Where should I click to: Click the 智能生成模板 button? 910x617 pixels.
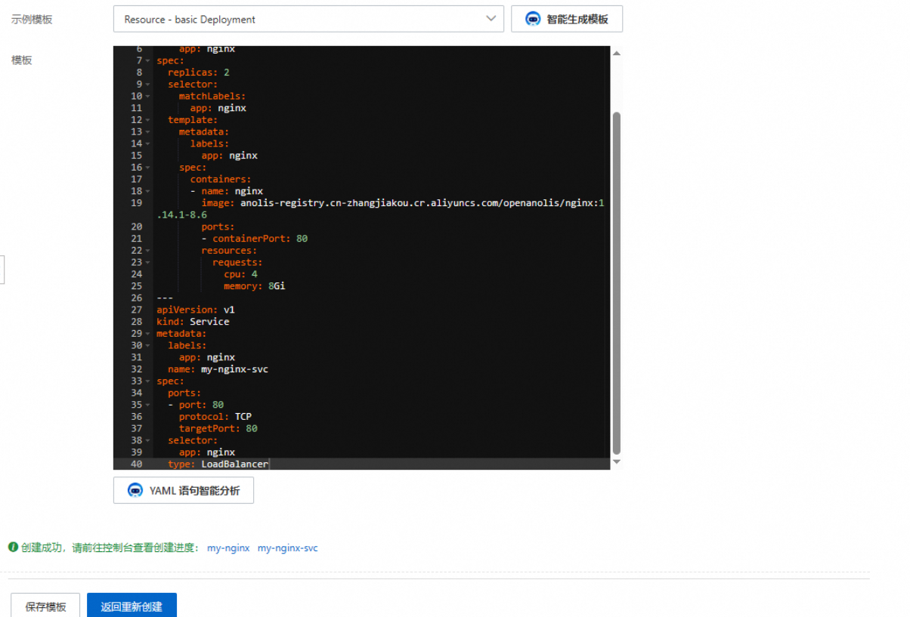tap(567, 19)
